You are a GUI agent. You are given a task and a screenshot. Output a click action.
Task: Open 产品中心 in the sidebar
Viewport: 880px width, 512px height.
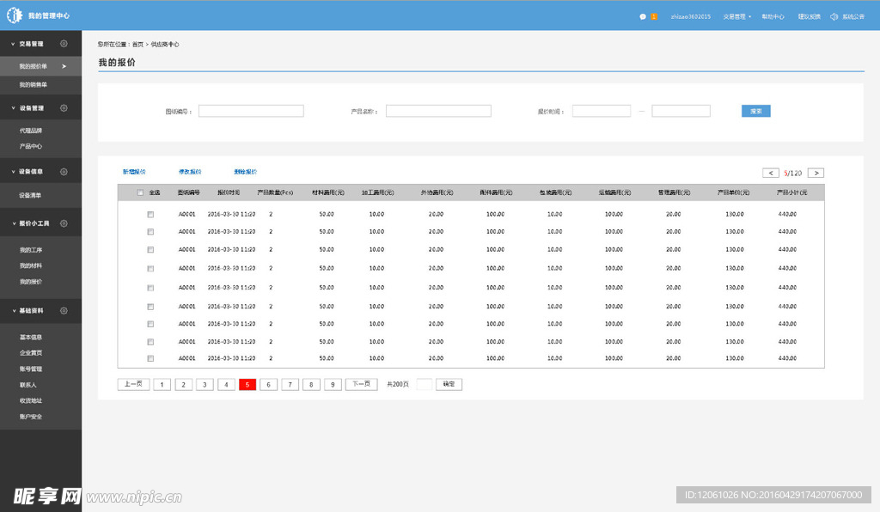(31, 146)
